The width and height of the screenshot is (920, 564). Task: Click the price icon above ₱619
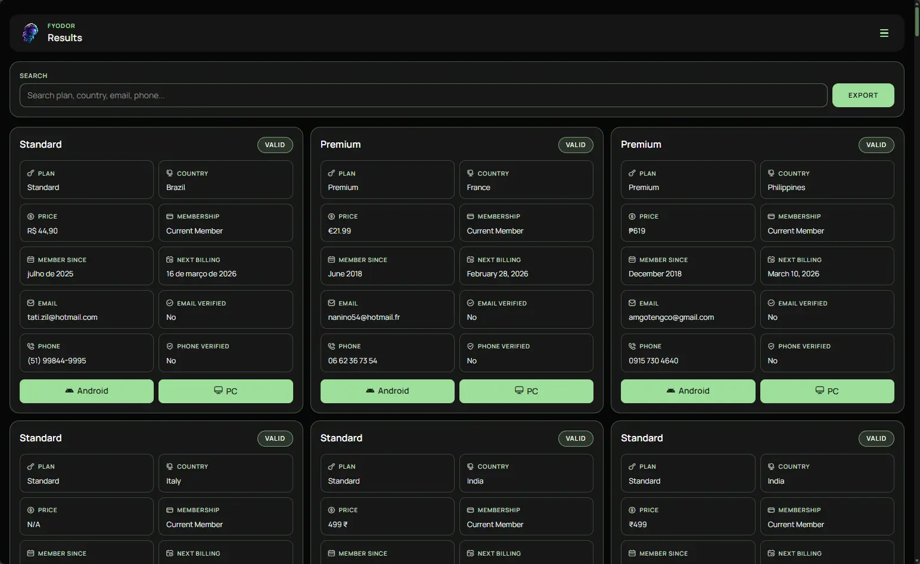click(x=632, y=217)
